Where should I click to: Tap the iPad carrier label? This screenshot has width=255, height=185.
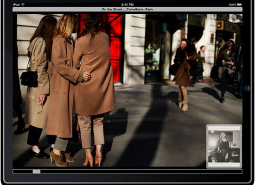pyautogui.click(x=16, y=5)
